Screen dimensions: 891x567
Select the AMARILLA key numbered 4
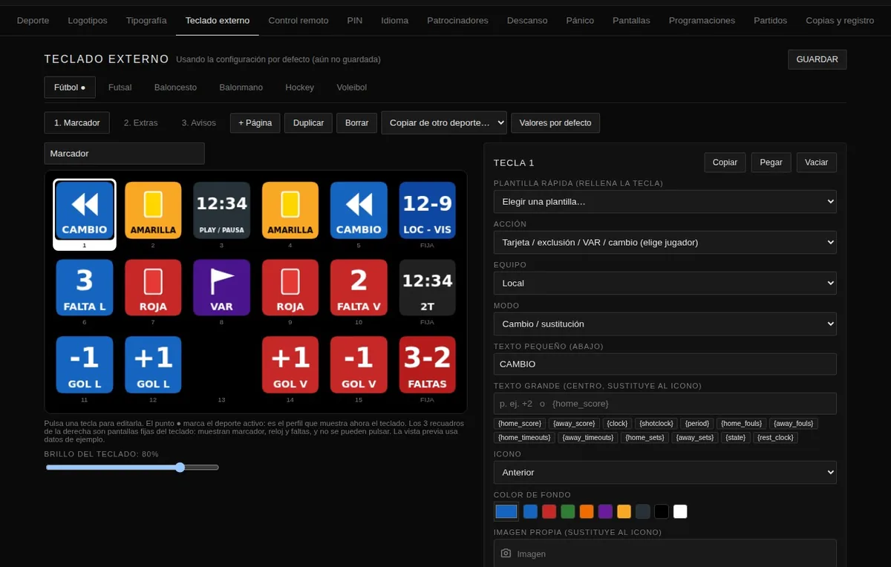tap(290, 211)
